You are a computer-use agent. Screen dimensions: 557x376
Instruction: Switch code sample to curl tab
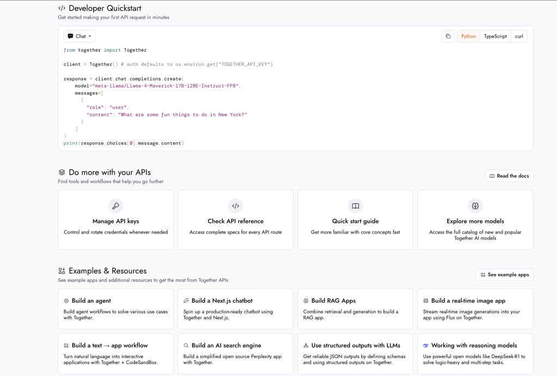coord(519,36)
